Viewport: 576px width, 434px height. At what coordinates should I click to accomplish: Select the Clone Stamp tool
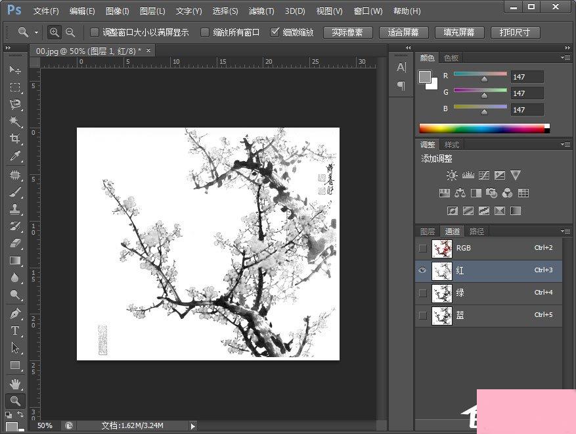point(14,209)
